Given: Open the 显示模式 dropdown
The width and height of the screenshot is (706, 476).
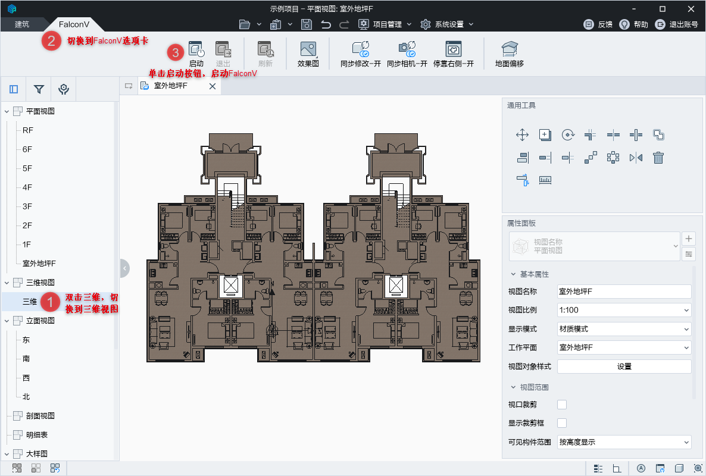Looking at the screenshot, I should [623, 329].
